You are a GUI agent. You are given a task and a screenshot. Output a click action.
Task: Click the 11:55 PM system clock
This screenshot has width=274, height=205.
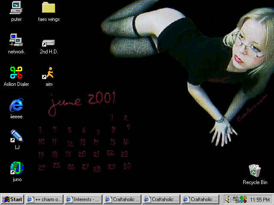[260, 199]
